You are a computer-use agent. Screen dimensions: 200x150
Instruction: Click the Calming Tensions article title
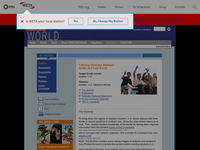point(96,66)
